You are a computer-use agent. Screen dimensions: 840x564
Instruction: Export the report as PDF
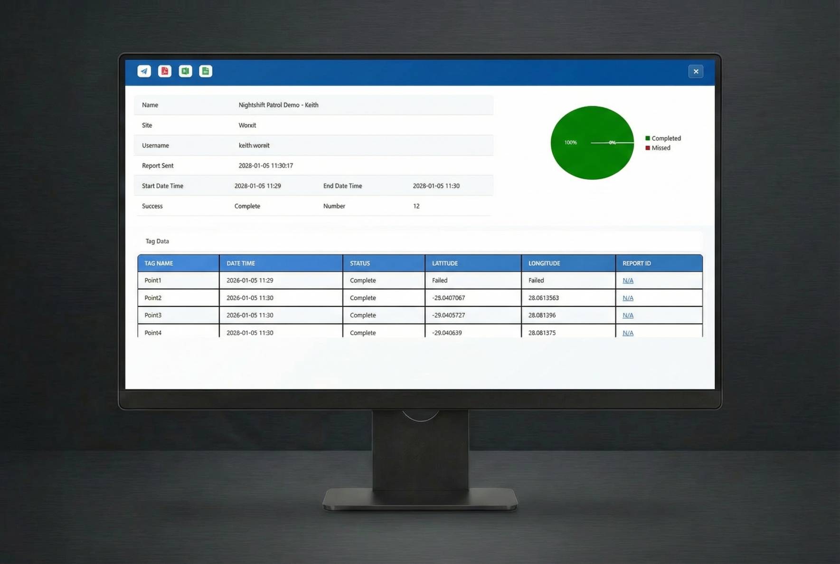coord(165,71)
